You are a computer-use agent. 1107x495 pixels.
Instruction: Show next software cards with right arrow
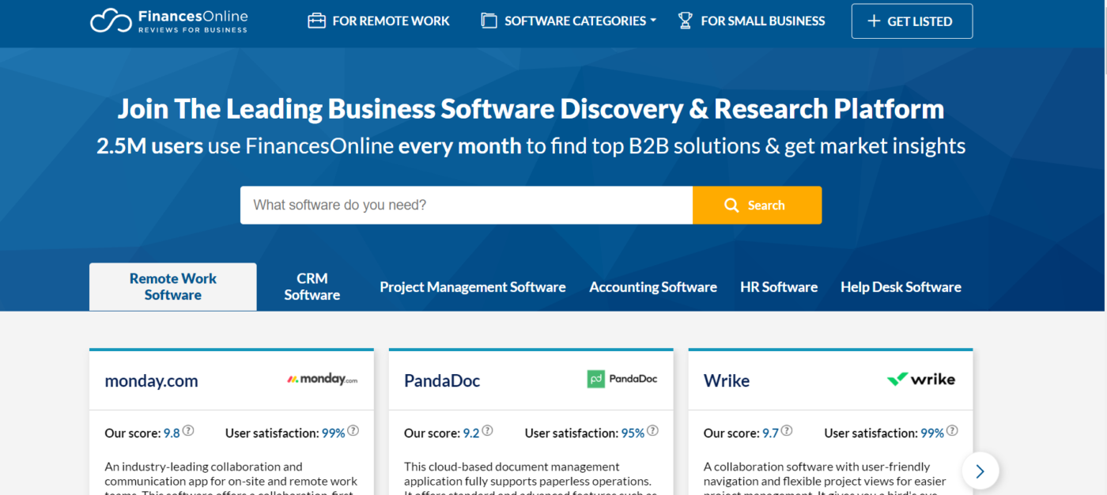pyautogui.click(x=980, y=471)
